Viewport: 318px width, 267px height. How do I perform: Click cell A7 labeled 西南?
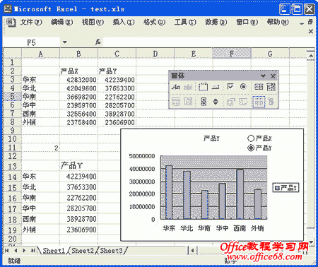[x=40, y=114]
